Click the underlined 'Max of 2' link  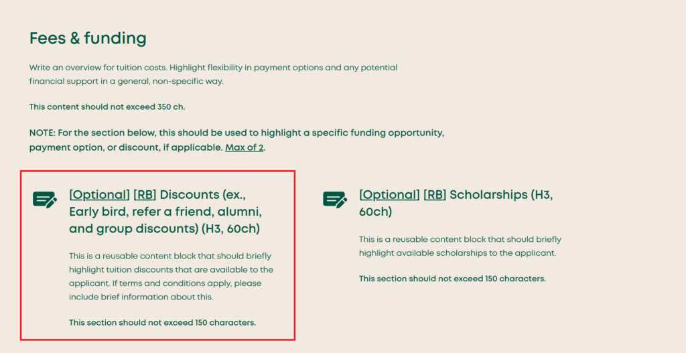point(244,147)
